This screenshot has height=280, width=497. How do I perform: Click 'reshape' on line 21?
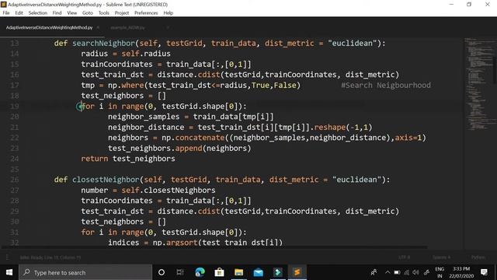click(330, 127)
